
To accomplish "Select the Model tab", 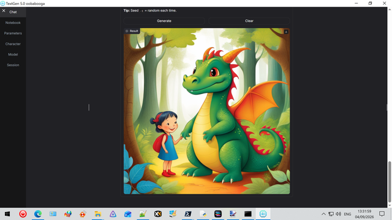I will tap(13, 54).
